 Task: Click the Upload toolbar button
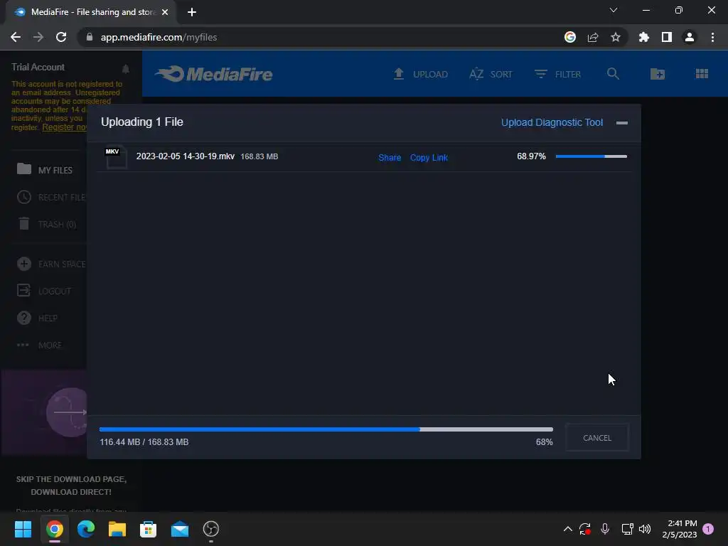[420, 74]
